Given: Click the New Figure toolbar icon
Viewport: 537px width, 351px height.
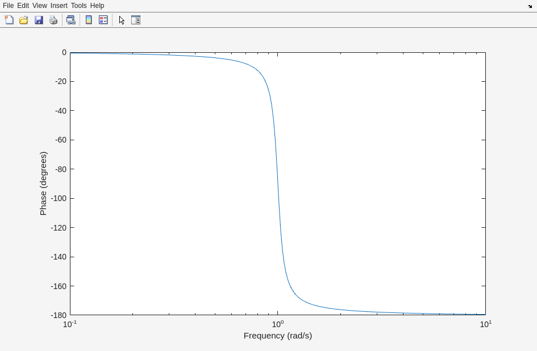Looking at the screenshot, I should (9, 20).
